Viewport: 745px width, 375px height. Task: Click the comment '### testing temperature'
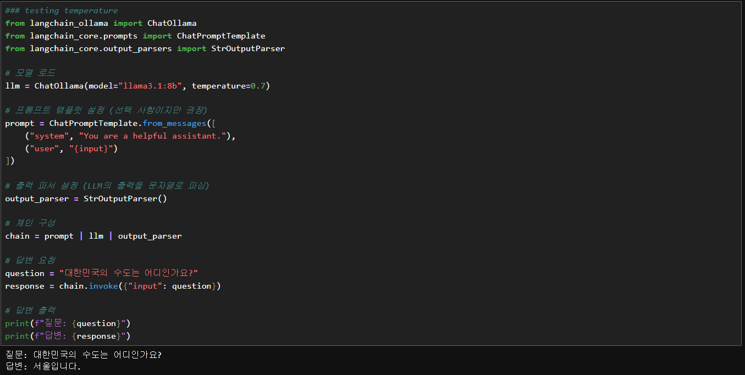click(x=62, y=10)
